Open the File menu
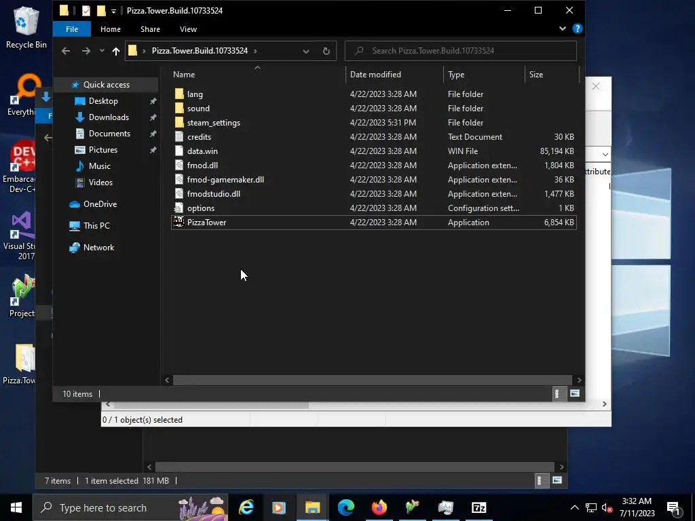The image size is (695, 521). [x=72, y=29]
